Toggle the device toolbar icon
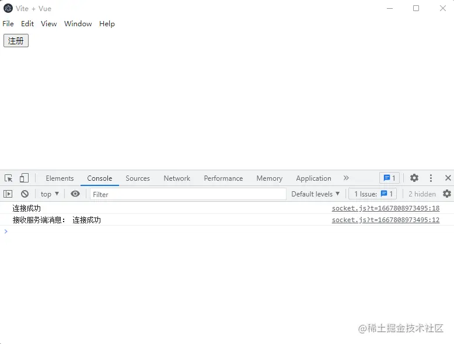This screenshot has height=344, width=454. (x=24, y=178)
